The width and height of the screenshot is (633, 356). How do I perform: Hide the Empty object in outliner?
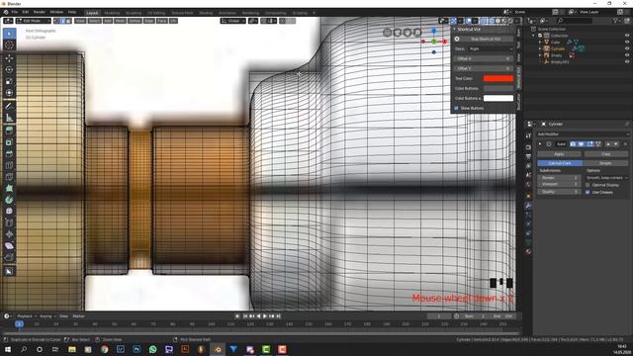pyautogui.click(x=627, y=55)
